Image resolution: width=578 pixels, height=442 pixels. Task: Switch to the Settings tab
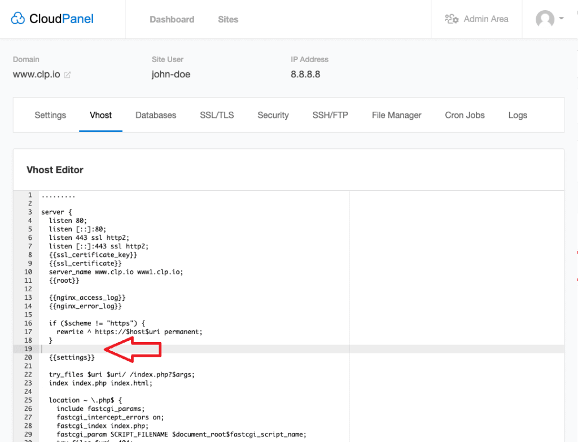click(50, 115)
